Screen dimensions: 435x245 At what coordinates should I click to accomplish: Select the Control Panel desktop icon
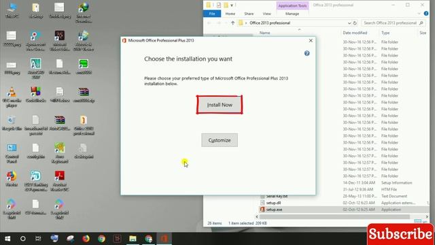[x=12, y=153]
